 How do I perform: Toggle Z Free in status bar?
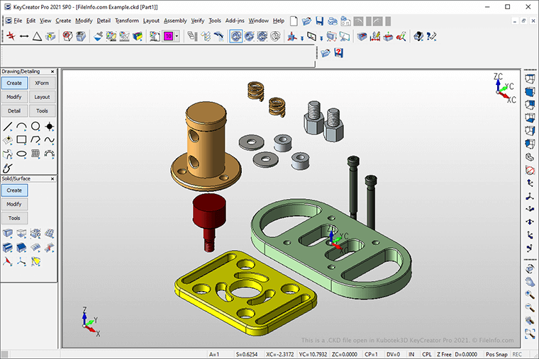pyautogui.click(x=444, y=354)
